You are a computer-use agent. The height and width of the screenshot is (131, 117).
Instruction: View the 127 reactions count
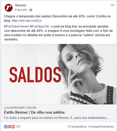[18, 127]
